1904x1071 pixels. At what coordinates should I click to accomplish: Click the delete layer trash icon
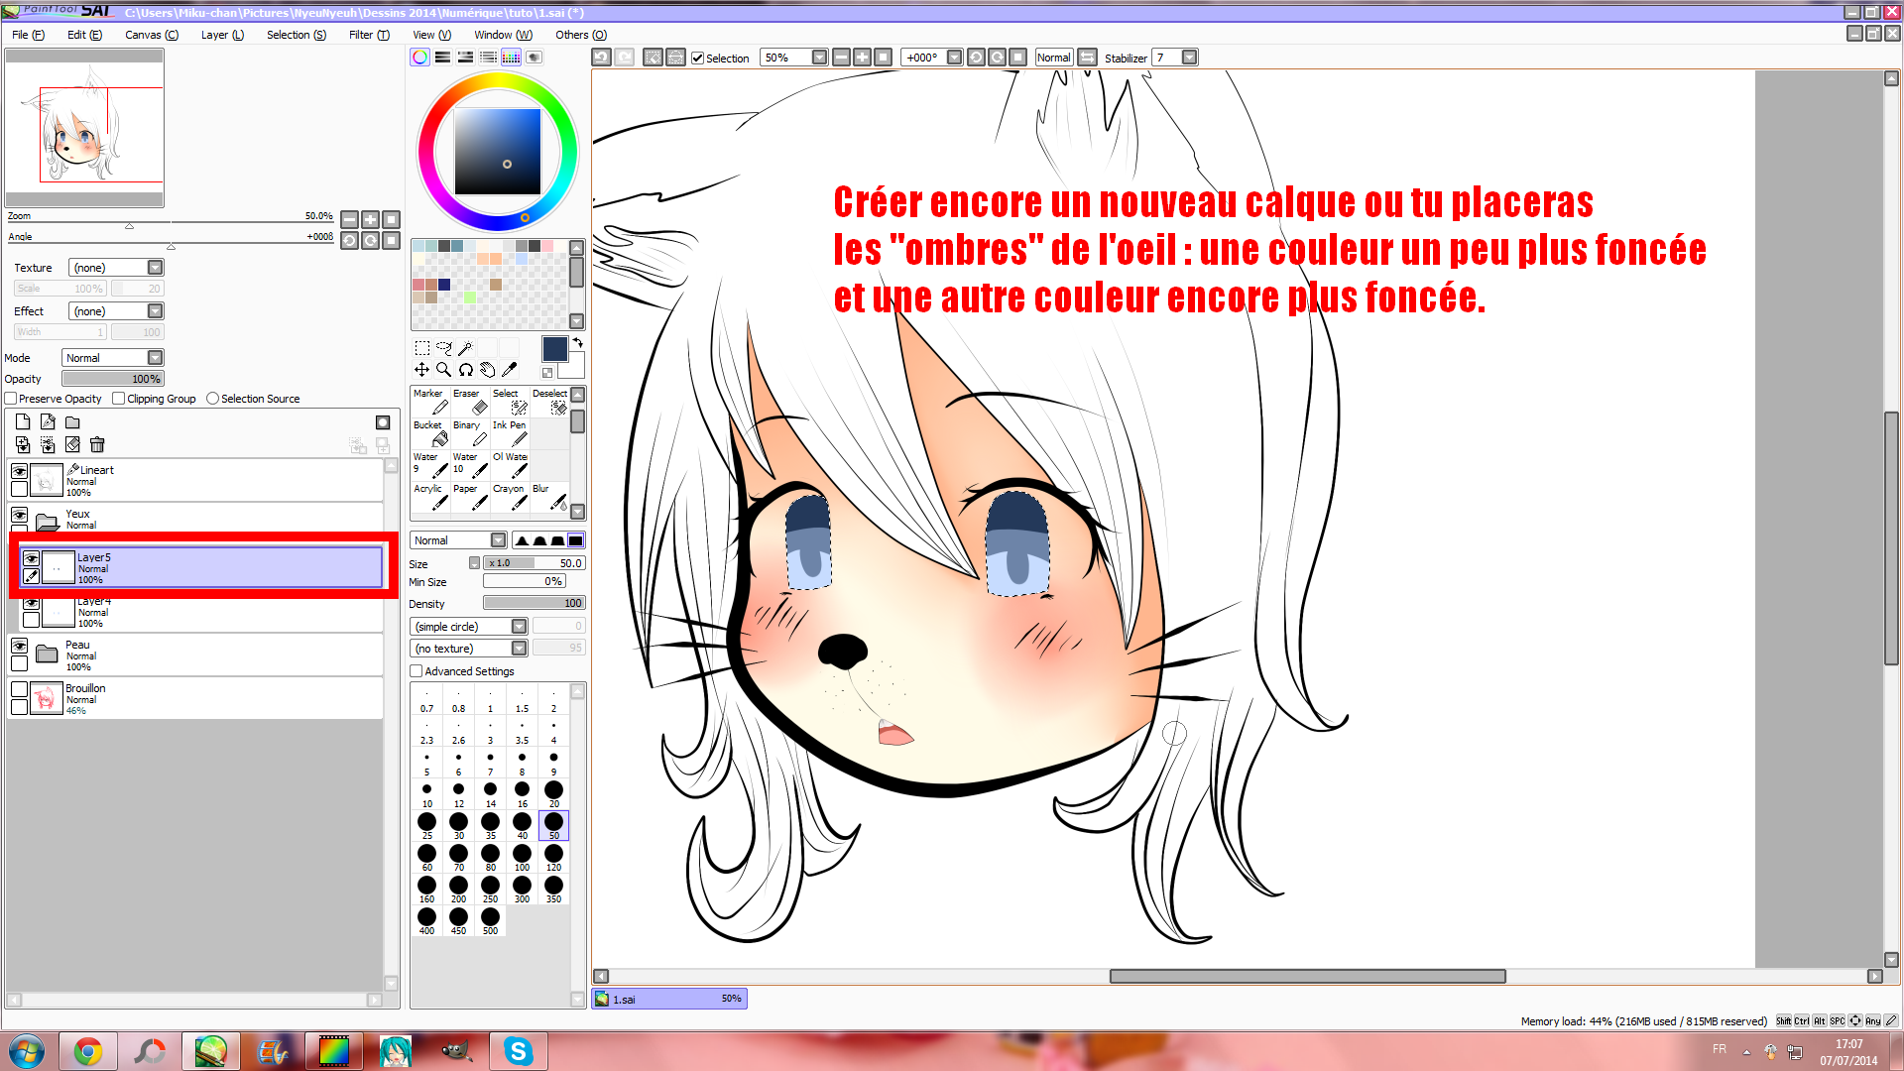pos(97,445)
